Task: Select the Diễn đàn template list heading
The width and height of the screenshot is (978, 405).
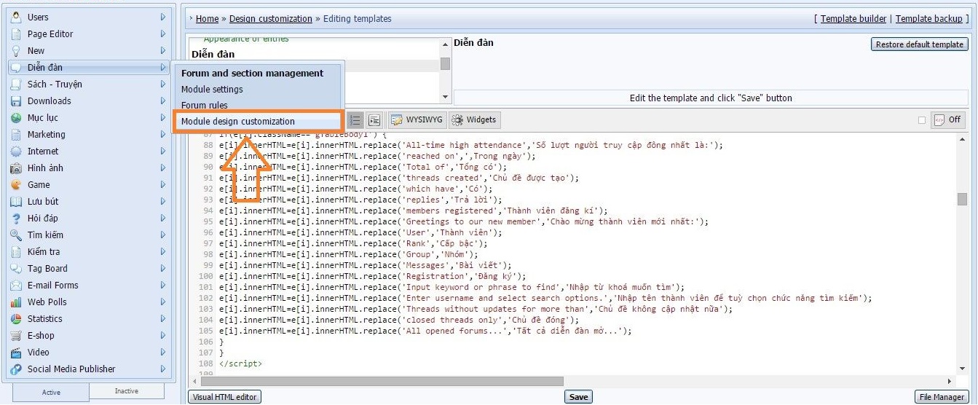Action: click(x=213, y=54)
